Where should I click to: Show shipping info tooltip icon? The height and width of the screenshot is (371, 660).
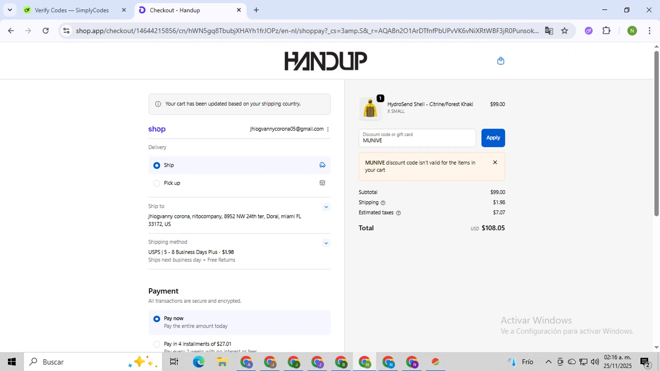[x=383, y=203]
